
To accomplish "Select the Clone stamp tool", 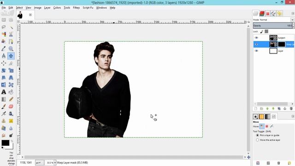I will click(x=4, y=121).
